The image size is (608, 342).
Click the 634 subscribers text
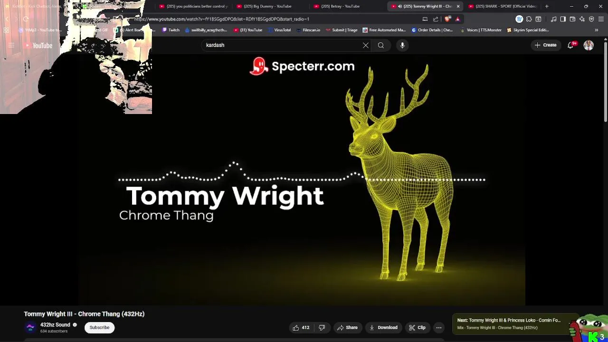[x=54, y=331]
